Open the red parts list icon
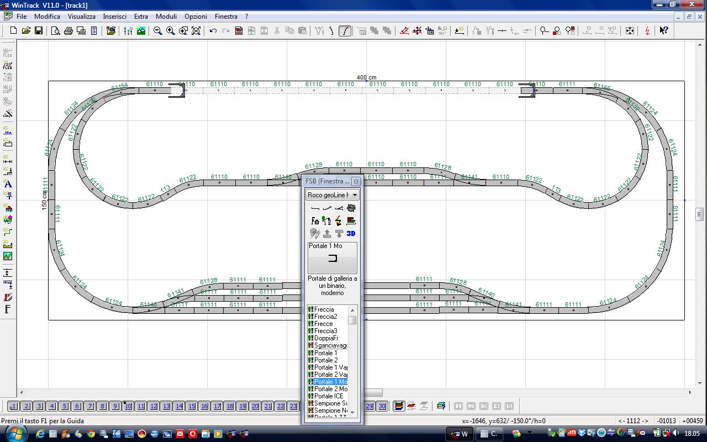Image resolution: width=707 pixels, height=442 pixels. pyautogui.click(x=239, y=31)
